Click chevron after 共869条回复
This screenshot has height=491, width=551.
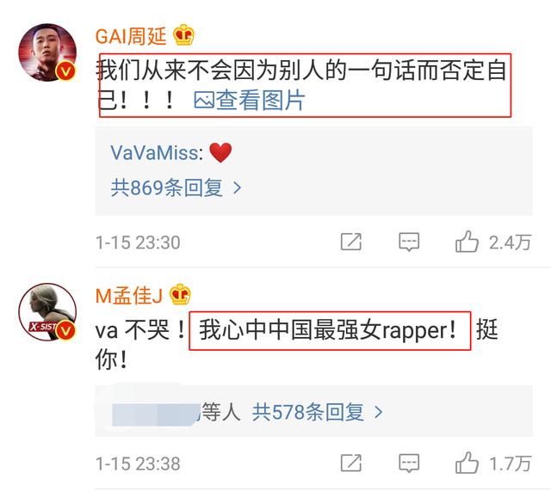pos(238,187)
